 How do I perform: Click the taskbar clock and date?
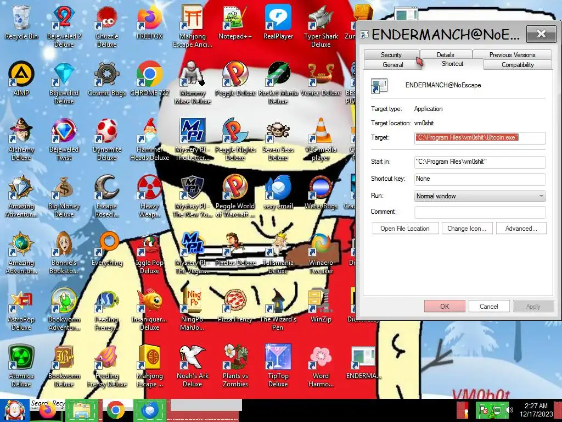point(536,410)
